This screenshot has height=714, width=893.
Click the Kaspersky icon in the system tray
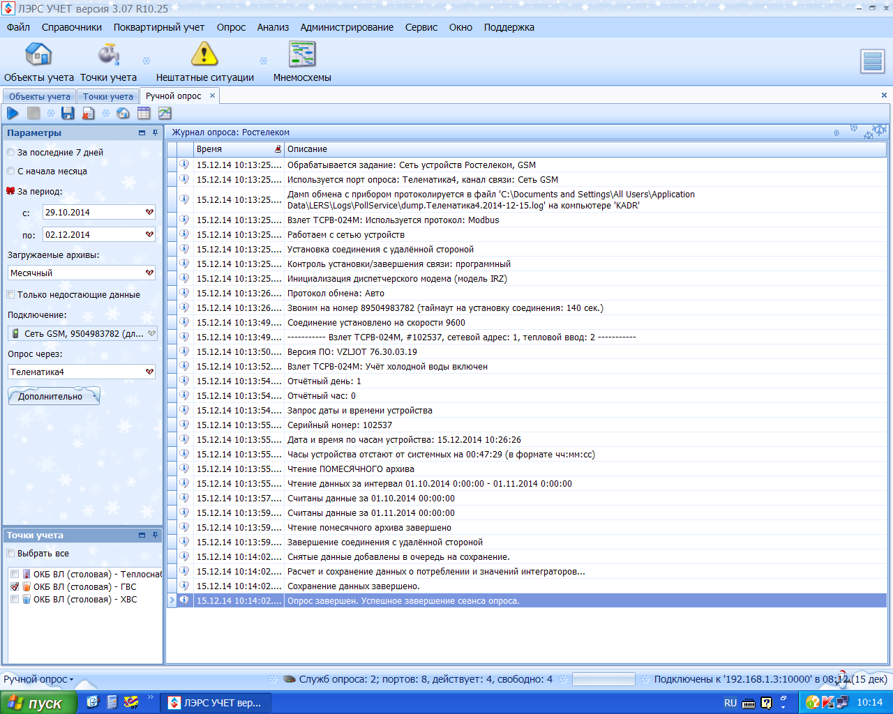point(828,702)
